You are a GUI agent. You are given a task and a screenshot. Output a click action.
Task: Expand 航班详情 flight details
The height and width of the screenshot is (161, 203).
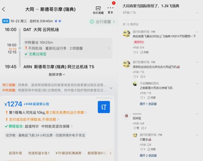click(57, 74)
